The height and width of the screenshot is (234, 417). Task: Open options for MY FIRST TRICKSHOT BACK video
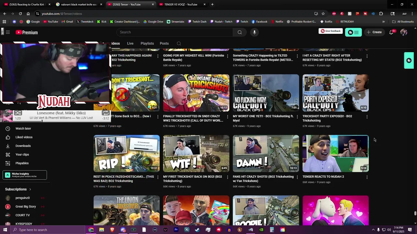227,177
